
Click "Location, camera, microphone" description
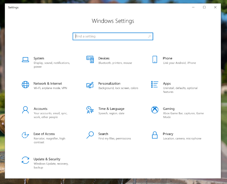[182, 138]
